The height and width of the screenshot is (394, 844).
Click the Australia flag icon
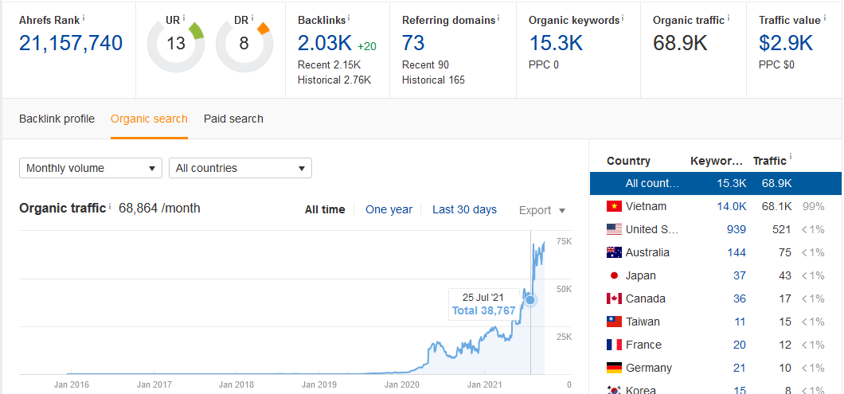(x=614, y=252)
